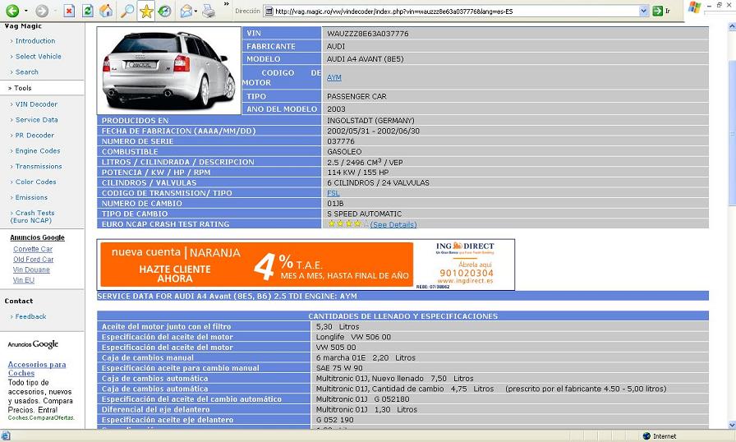Image resolution: width=736 pixels, height=442 pixels.
Task: Go to the Home page icon
Action: tap(106, 11)
